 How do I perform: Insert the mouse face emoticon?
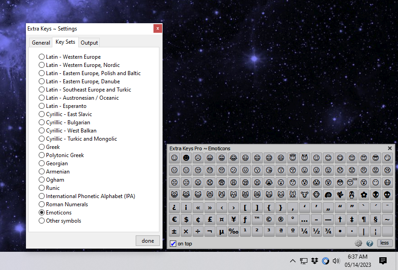(x=293, y=194)
